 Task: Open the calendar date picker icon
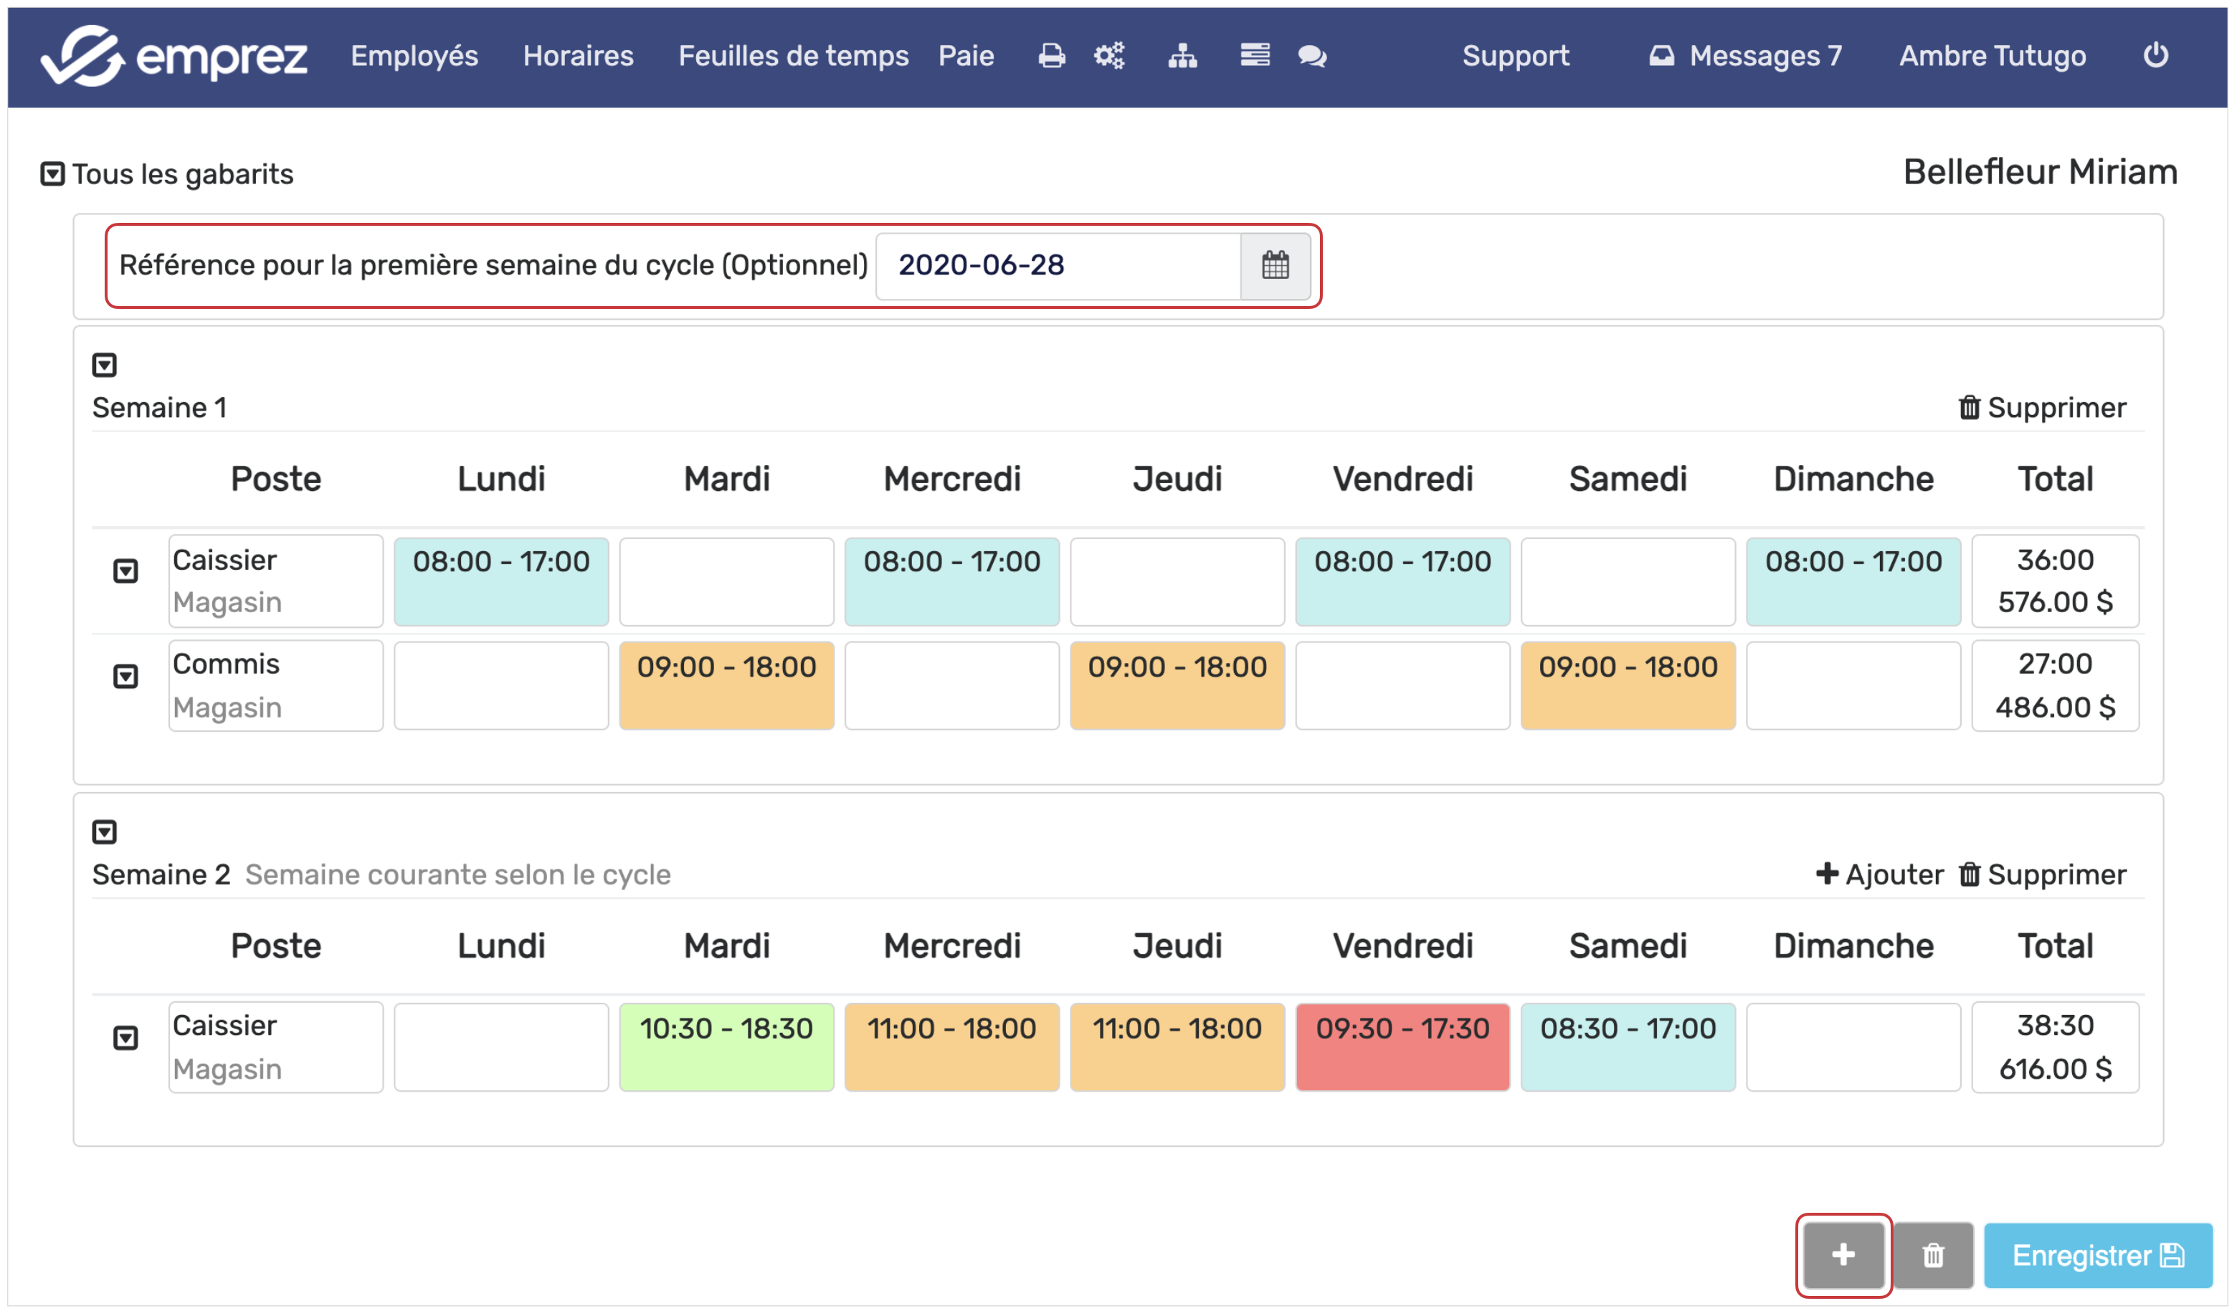tap(1276, 265)
